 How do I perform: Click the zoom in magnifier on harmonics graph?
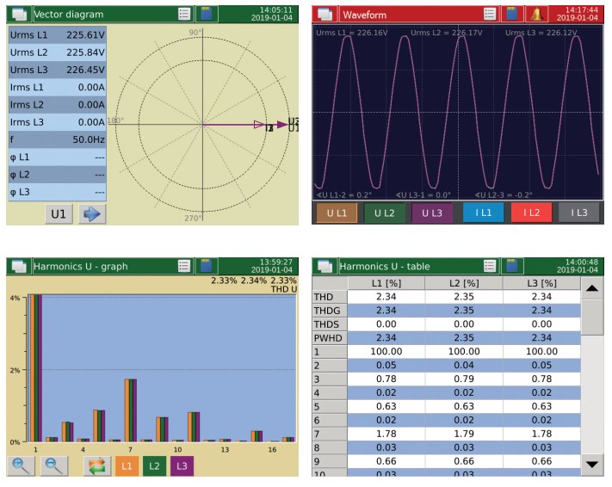[19, 465]
